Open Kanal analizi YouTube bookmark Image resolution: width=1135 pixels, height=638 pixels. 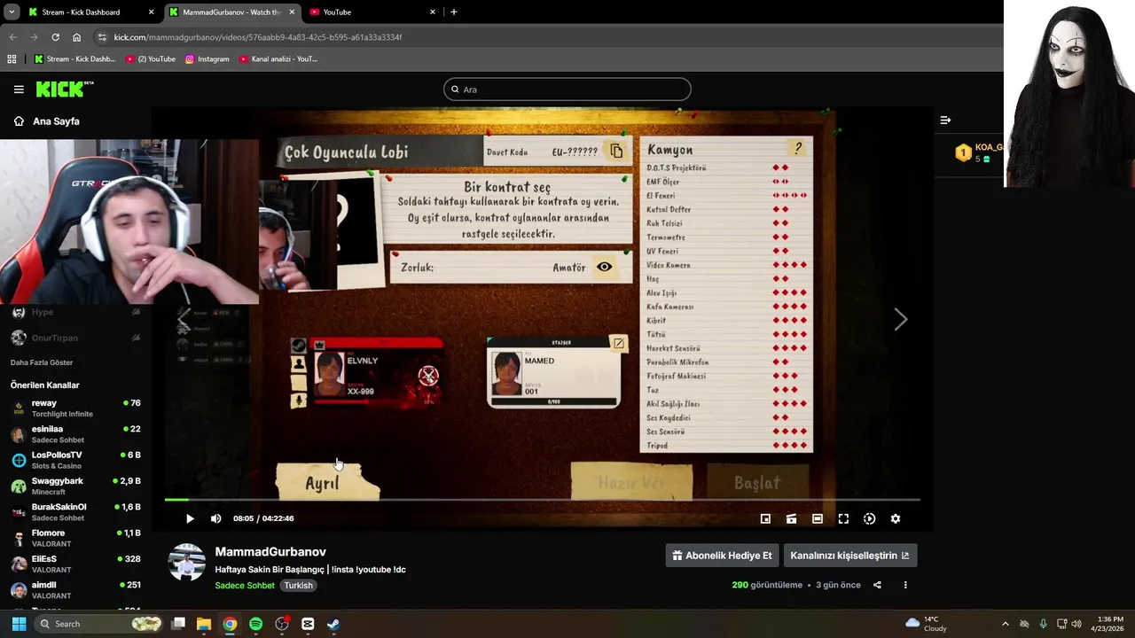pyautogui.click(x=278, y=59)
